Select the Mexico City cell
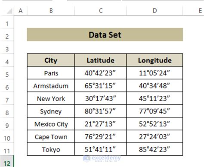The height and width of the screenshot is (167, 204). [x=51, y=124]
